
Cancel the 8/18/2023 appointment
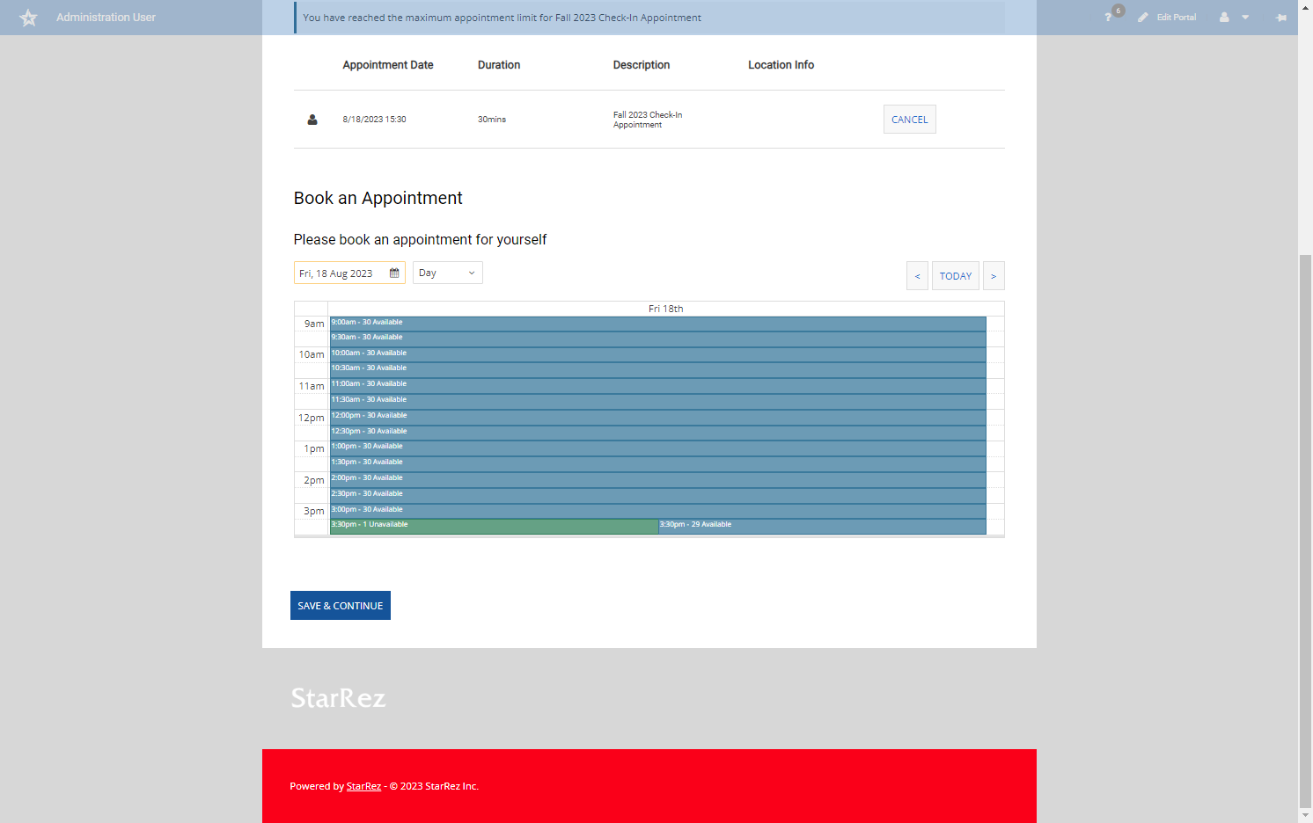coord(909,120)
